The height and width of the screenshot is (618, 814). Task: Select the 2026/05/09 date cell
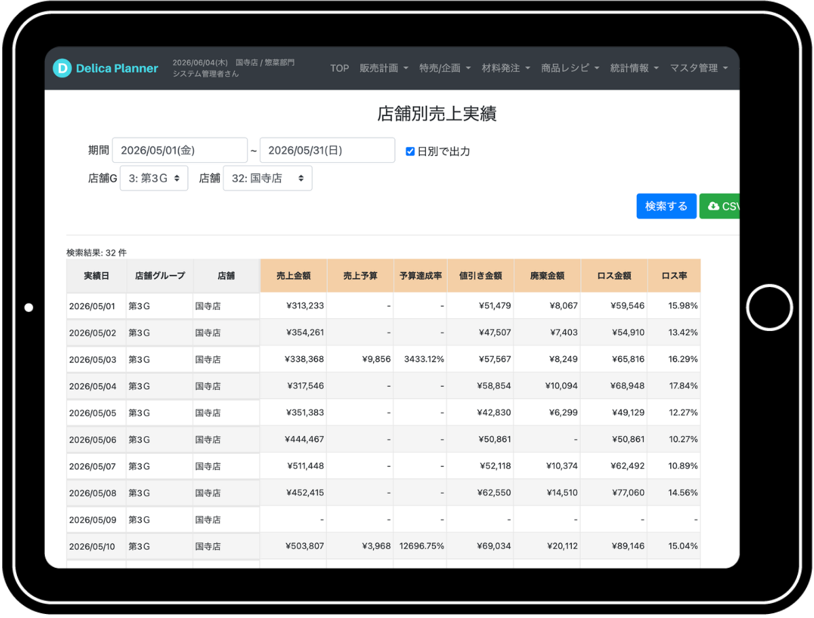96,520
